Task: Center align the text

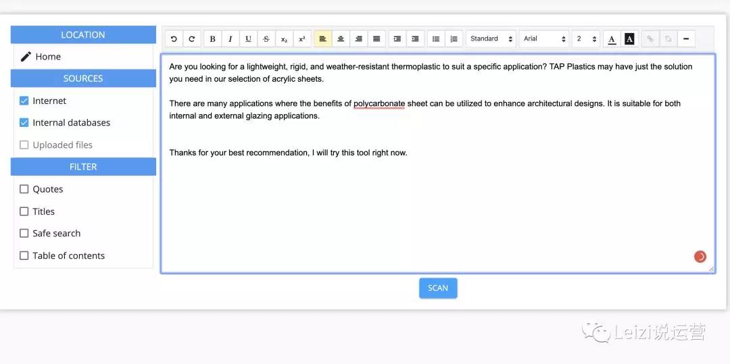Action: pyautogui.click(x=341, y=39)
